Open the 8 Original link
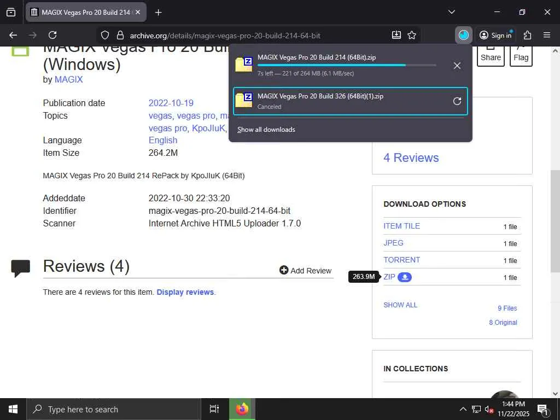Image resolution: width=560 pixels, height=420 pixels. click(x=503, y=323)
